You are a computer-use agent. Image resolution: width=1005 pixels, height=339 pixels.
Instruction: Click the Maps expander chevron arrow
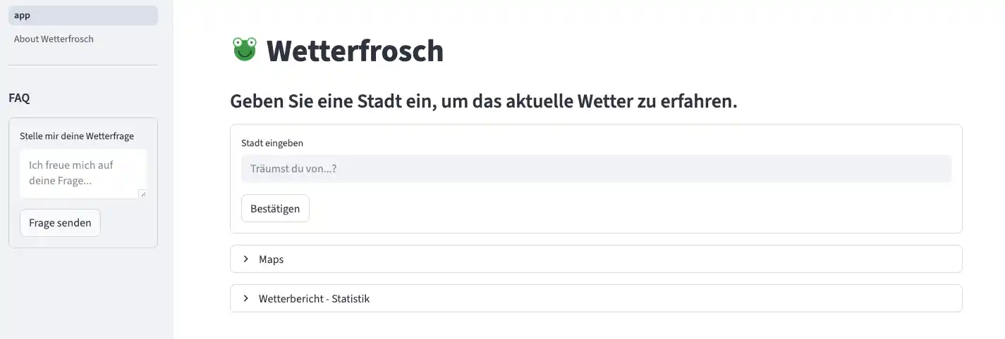point(246,259)
